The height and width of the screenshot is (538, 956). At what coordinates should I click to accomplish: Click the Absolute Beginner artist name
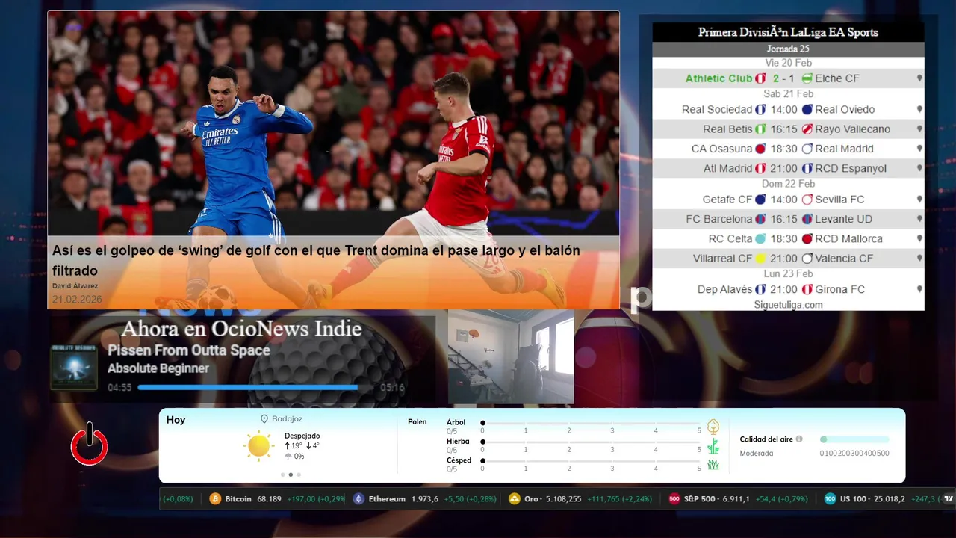coord(158,368)
